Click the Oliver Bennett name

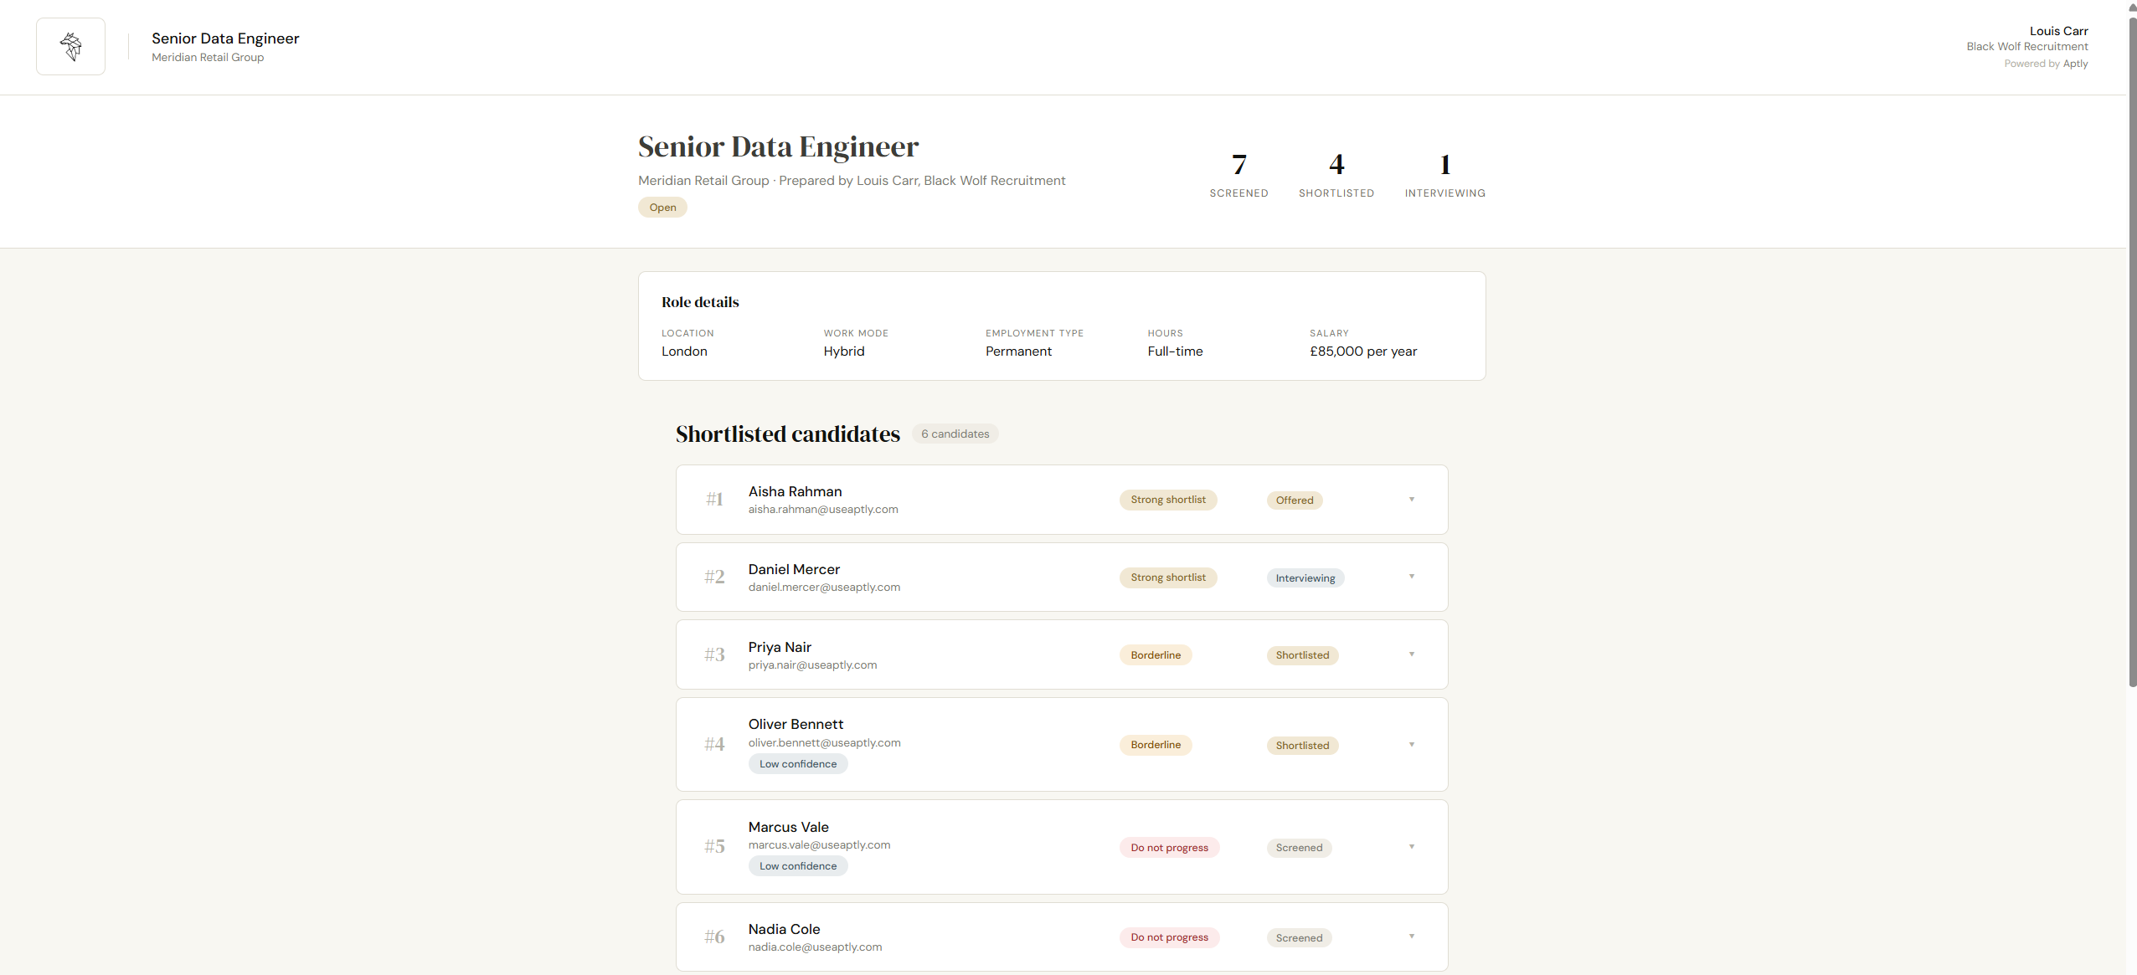pyautogui.click(x=796, y=724)
